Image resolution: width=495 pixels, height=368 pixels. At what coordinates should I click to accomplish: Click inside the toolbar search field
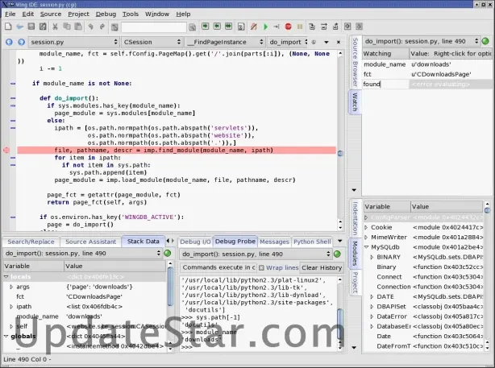(154, 27)
